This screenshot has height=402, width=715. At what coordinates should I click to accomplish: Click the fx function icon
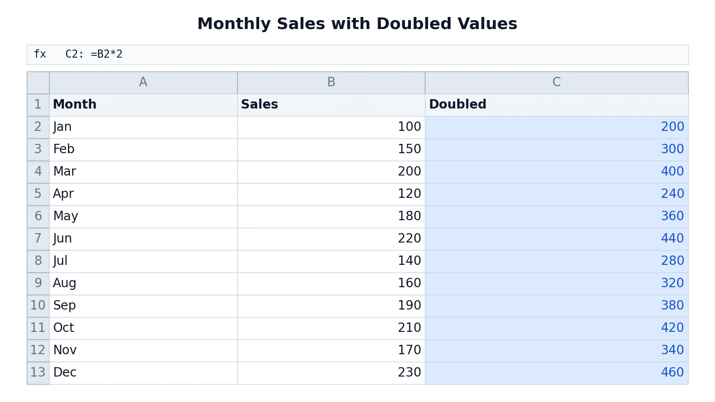[40, 54]
